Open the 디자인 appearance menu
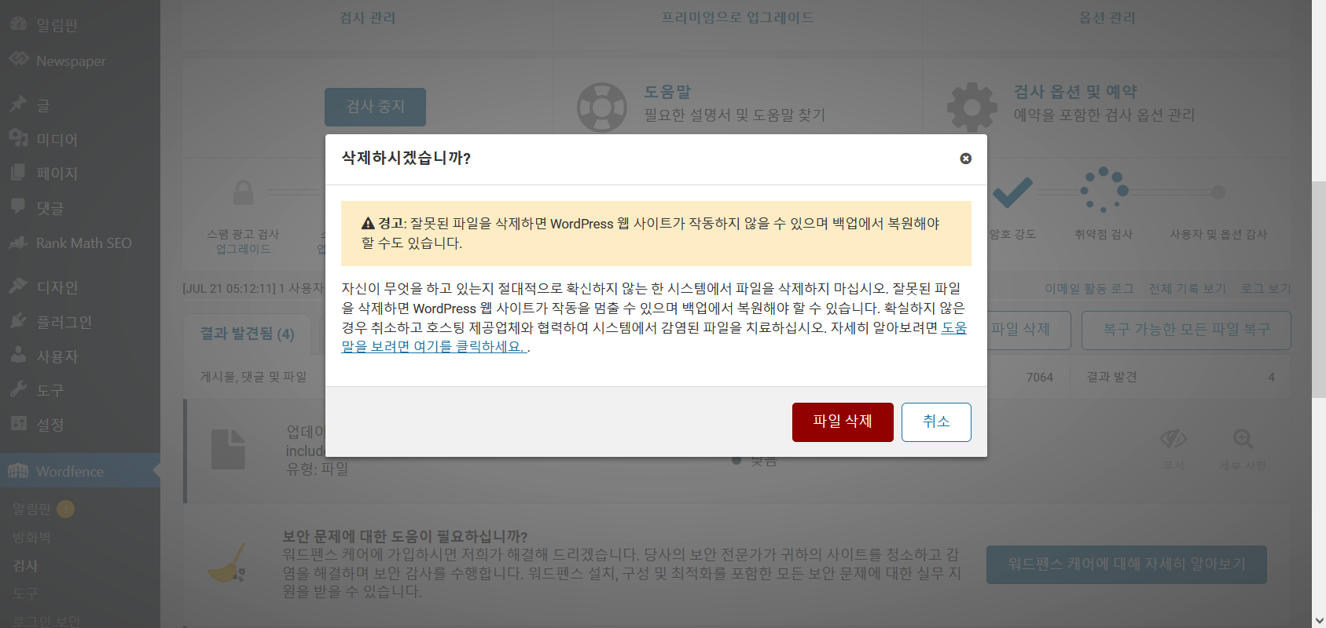 [57, 287]
